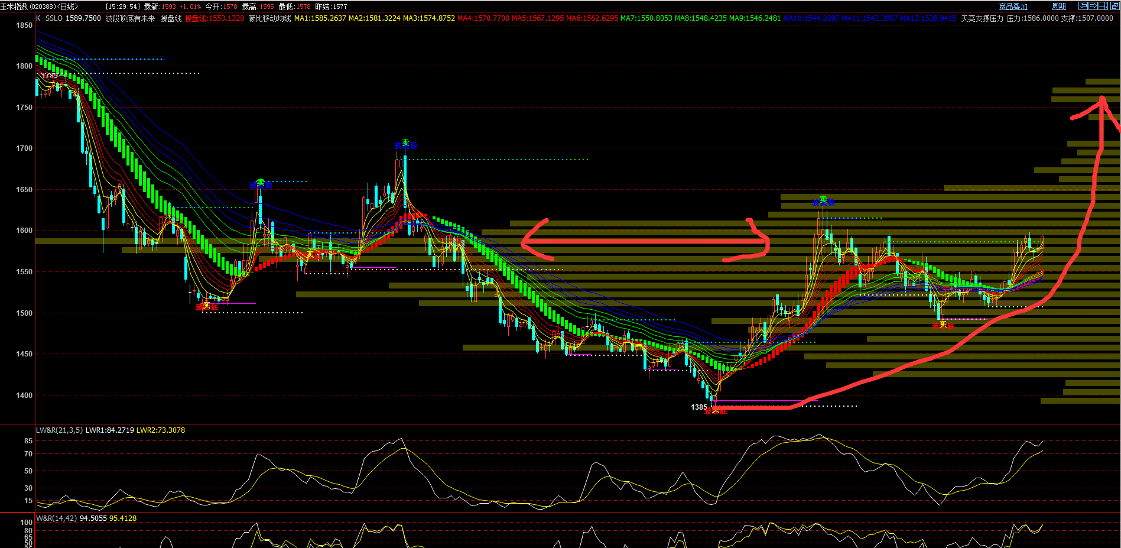This screenshot has width=1121, height=548.
Task: Select the SSLO indicator label
Action: 54,18
